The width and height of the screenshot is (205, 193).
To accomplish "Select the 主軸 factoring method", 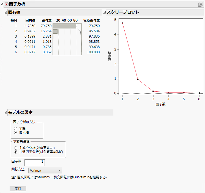I will [x=16, y=129].
